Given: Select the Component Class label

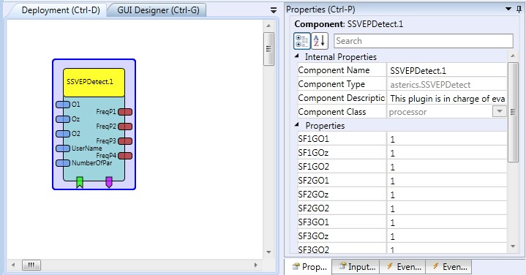Looking at the screenshot, I should (x=332, y=112).
